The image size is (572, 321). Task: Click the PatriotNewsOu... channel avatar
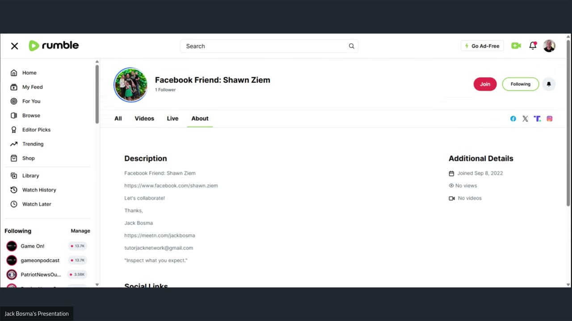point(12,275)
